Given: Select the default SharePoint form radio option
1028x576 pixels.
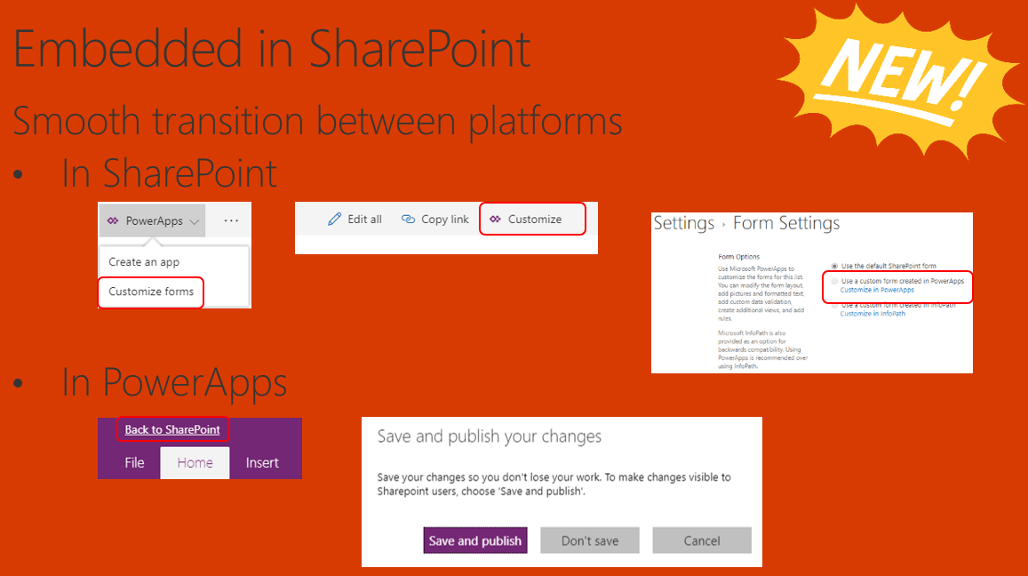Looking at the screenshot, I should click(833, 266).
